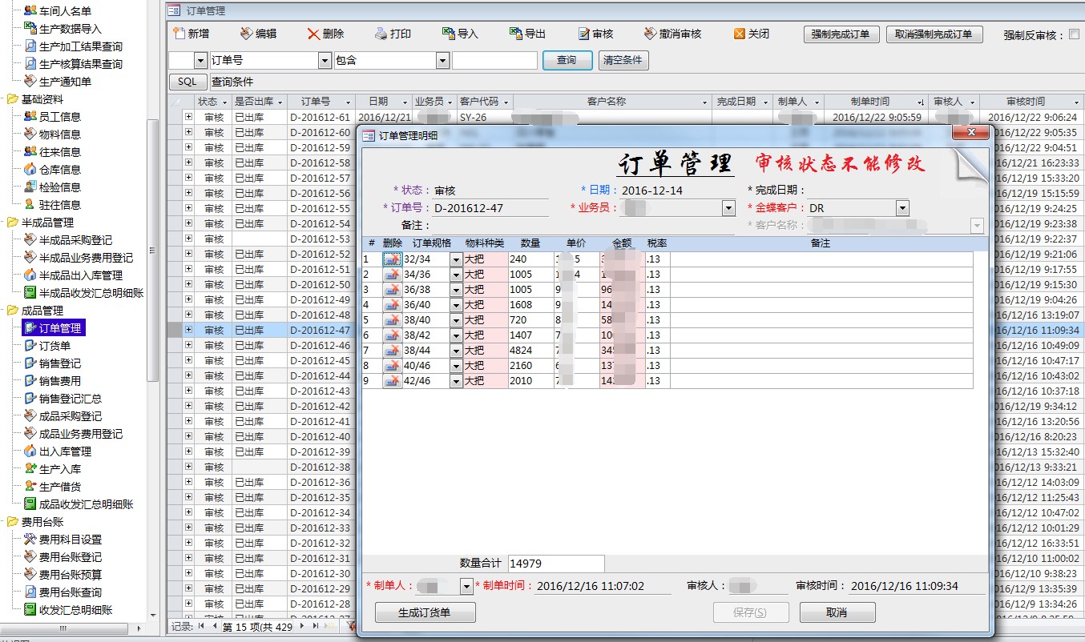Collapse the 基础资料 folder
The height and width of the screenshot is (642, 1085).
(12, 99)
